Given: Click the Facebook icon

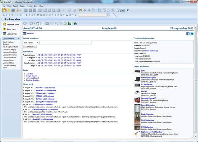Looking at the screenshot, I should [x=188, y=34].
